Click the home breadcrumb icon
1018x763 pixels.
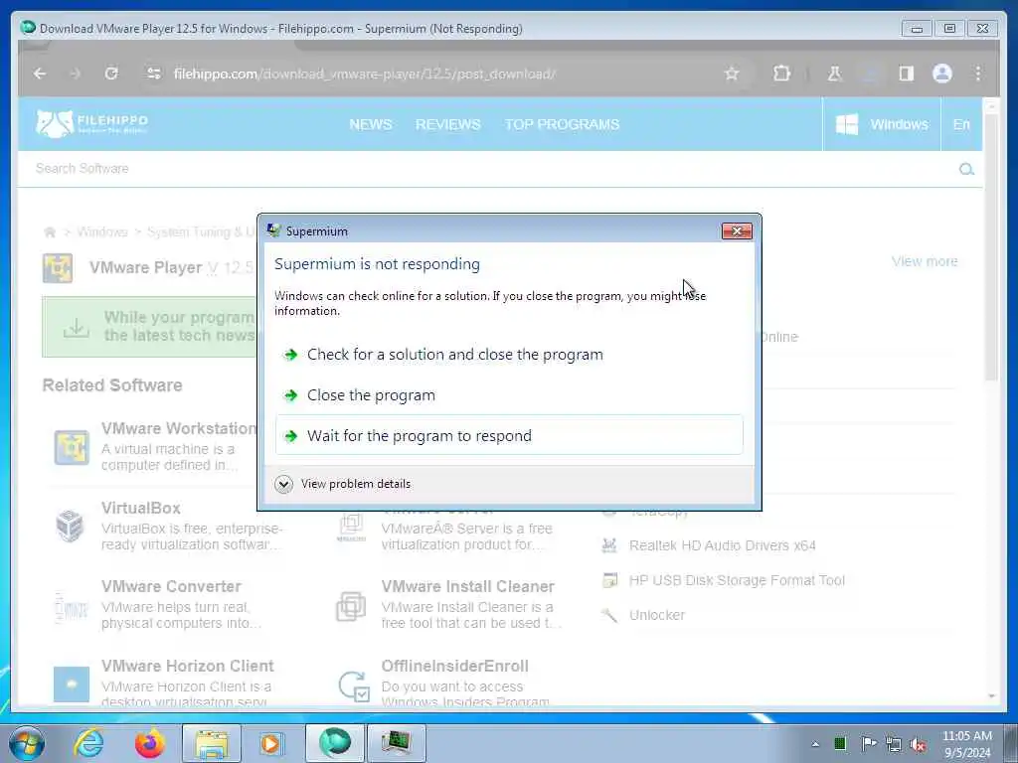50,232
